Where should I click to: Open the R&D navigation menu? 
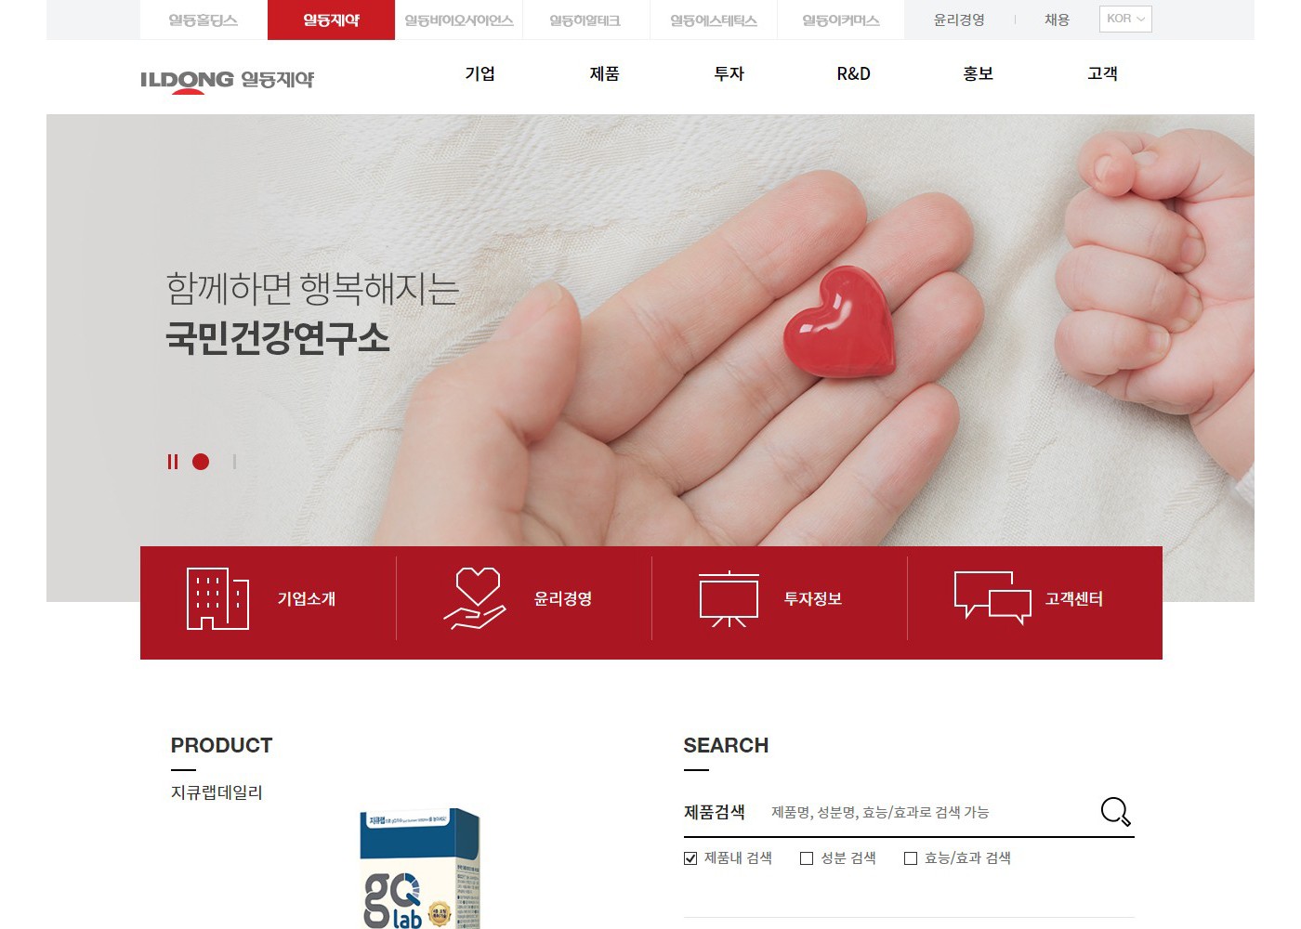coord(853,73)
